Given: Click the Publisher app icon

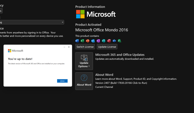Looking at the screenshot, I should tap(104, 41).
